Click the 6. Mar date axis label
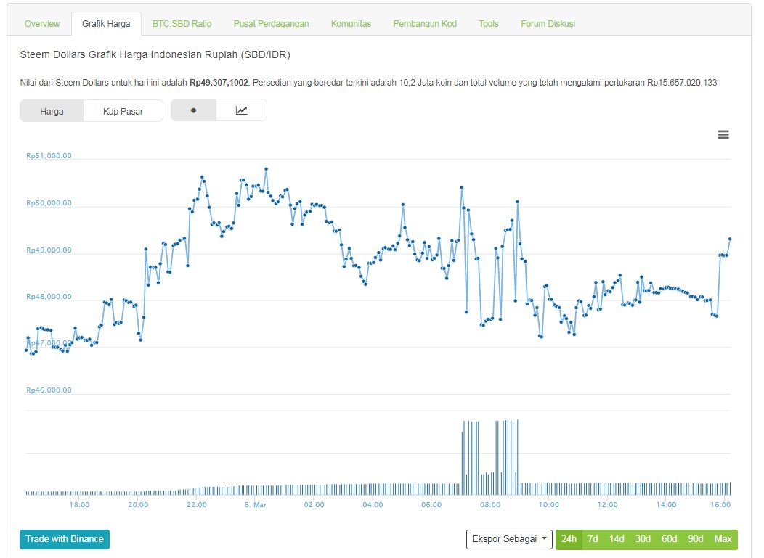This screenshot has width=764, height=558. [x=256, y=505]
